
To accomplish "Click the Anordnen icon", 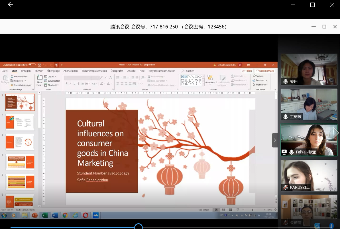I will 210,78.
